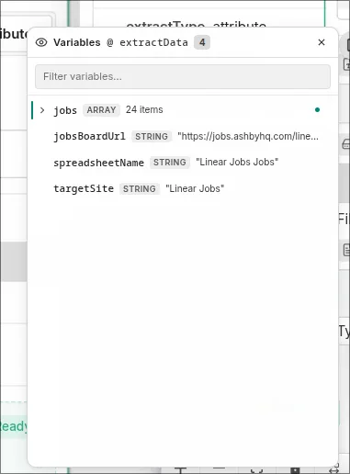The width and height of the screenshot is (350, 474).
Task: Click the STRING badge next to targetSite
Action: point(140,188)
